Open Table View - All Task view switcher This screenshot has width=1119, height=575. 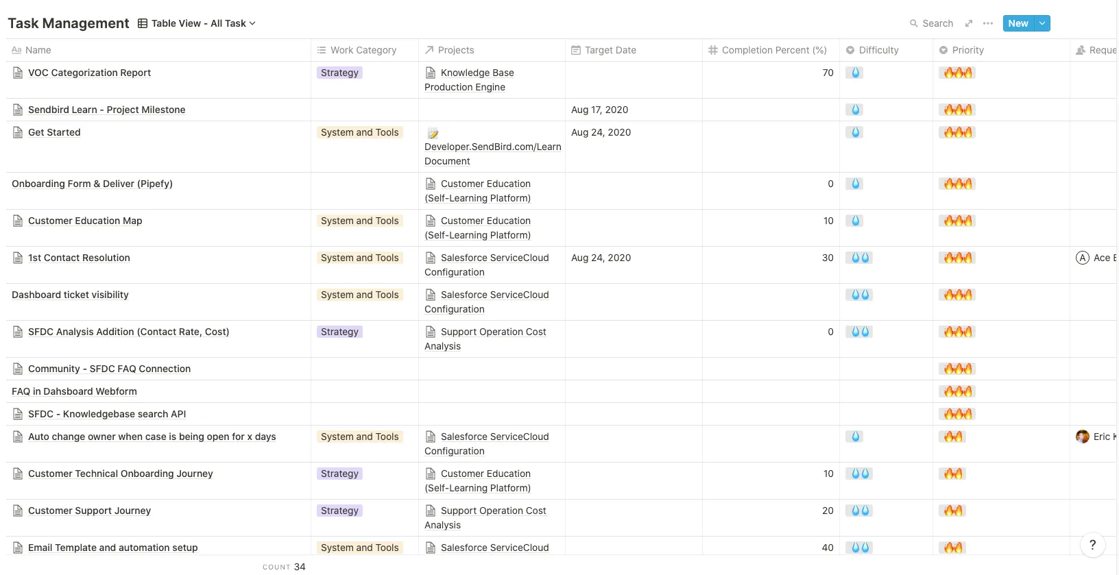197,23
